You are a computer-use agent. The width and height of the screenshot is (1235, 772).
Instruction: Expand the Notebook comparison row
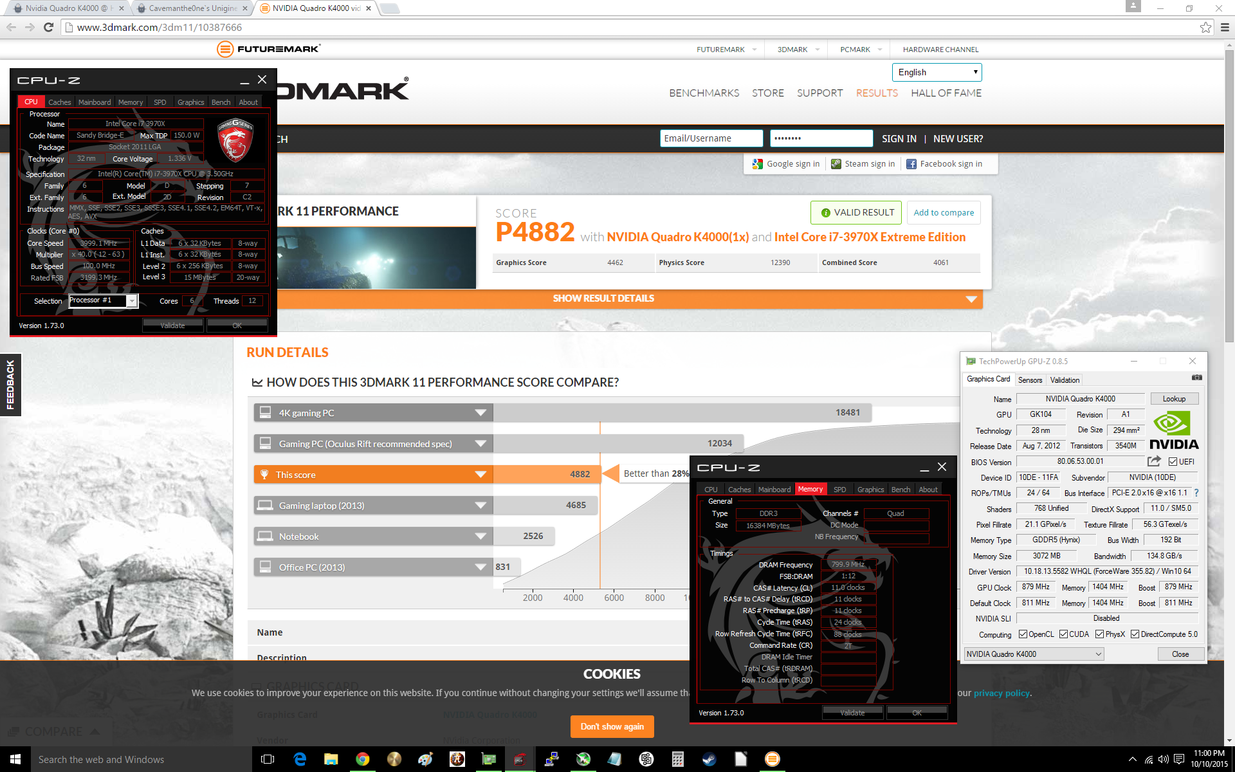480,537
